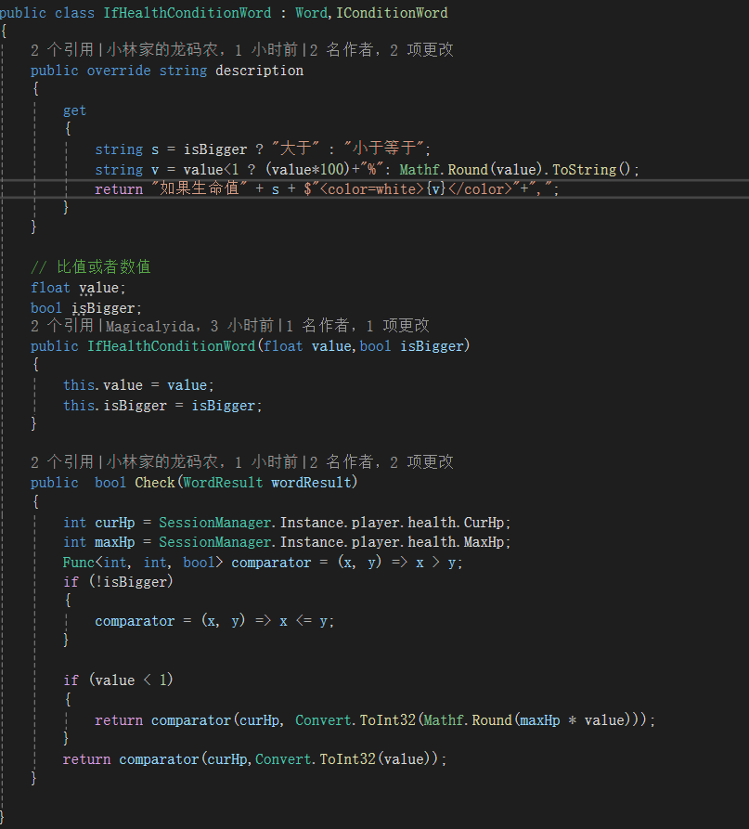Screen dimensions: 749x829
Task: Click constructor name IfHealthConditionWord
Action: point(172,345)
